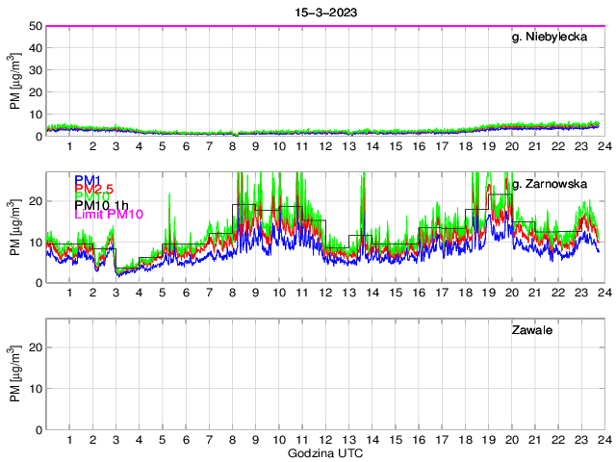Click hour 12 tick under the bottom plot
This screenshot has width=616, height=462.
(325, 440)
